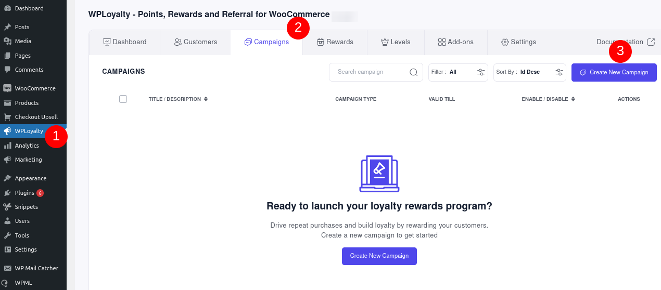Open the Marketing menu item
The image size is (661, 290).
pos(33,160)
